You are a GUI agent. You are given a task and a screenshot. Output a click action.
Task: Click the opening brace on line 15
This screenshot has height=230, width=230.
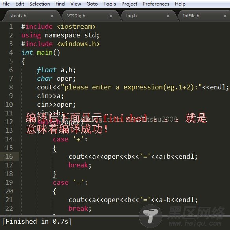click(x=55, y=148)
